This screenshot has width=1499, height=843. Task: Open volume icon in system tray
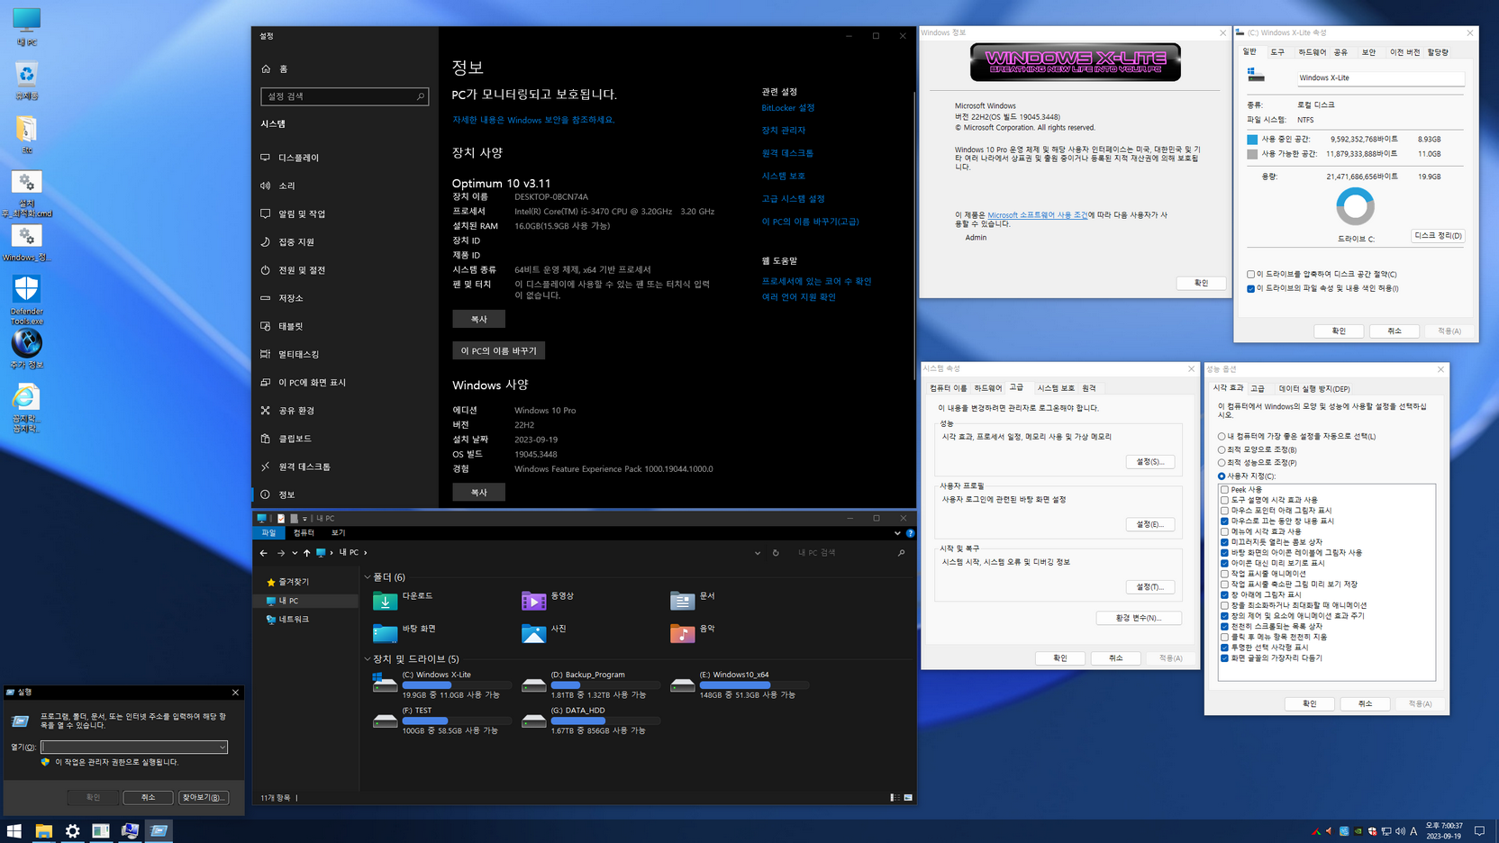(1399, 831)
